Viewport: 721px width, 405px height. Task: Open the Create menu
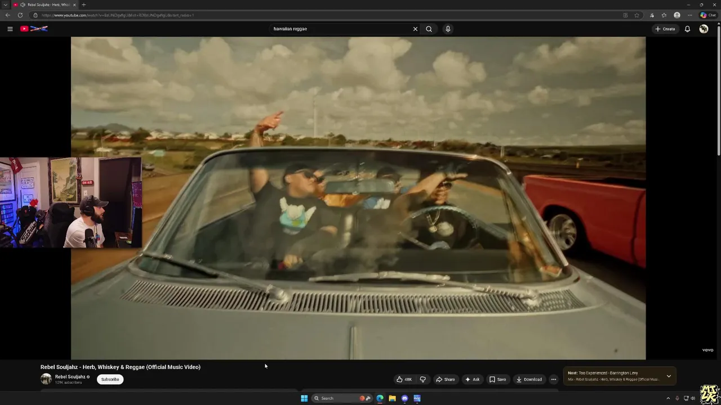pos(665,29)
